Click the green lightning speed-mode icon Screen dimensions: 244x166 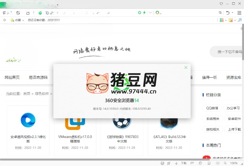pos(144,13)
